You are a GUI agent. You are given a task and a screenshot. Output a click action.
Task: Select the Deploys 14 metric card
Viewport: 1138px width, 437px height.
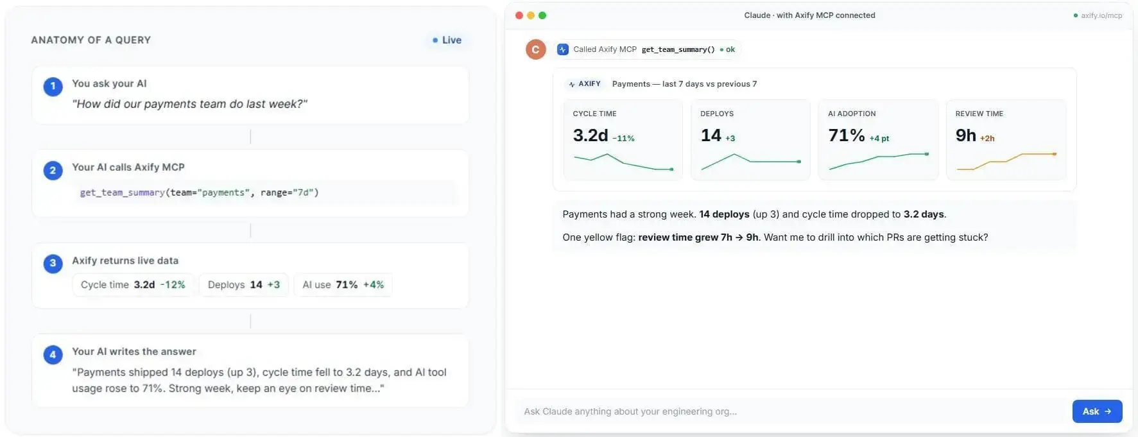click(x=750, y=140)
